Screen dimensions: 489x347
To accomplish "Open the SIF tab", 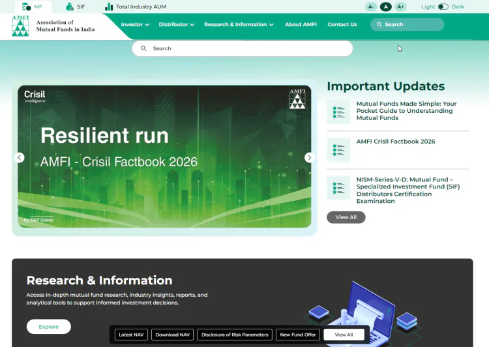I will tap(76, 7).
